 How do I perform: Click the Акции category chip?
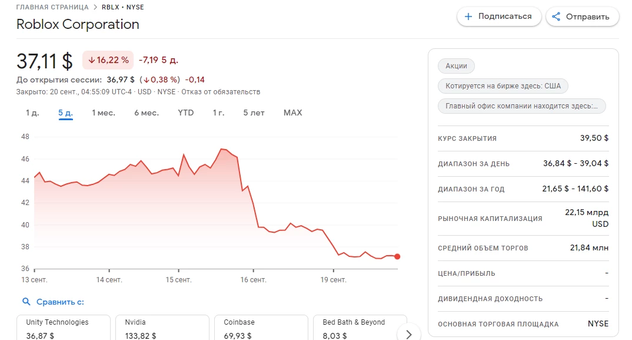click(x=456, y=66)
